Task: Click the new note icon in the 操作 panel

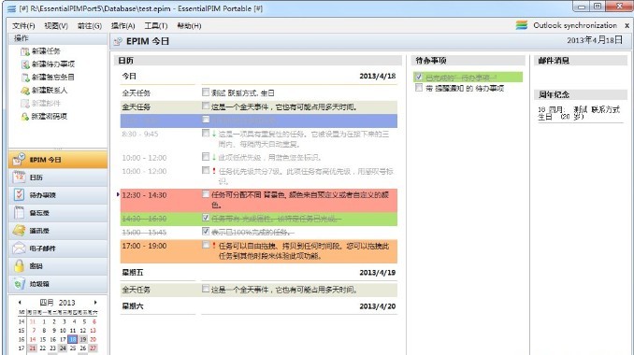Action: (x=25, y=78)
